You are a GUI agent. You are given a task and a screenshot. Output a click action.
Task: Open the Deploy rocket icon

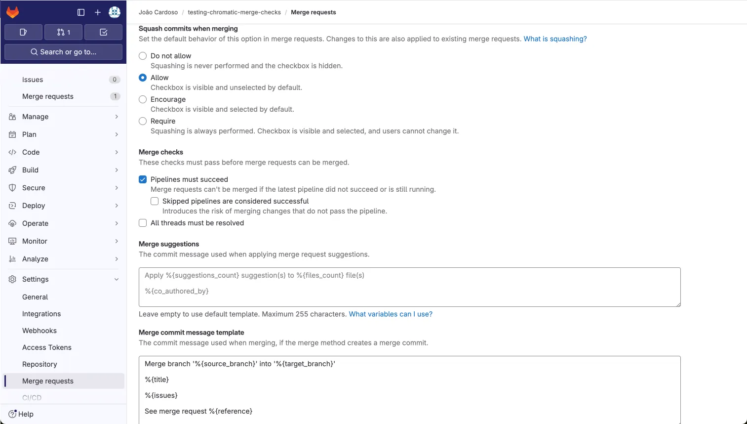coord(12,206)
